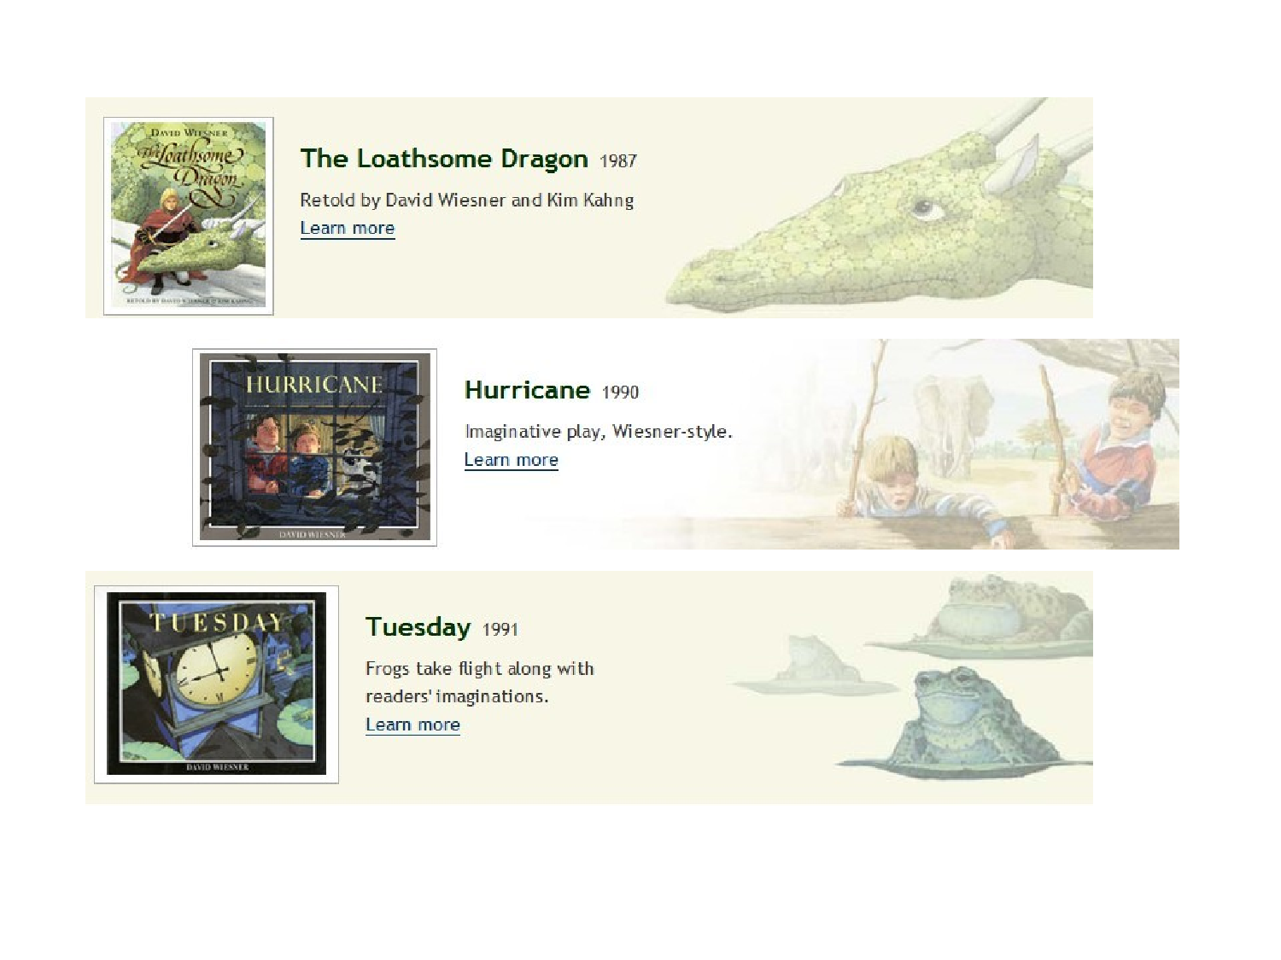Open The Loathsome Dragon book cover thumbnail

tap(188, 216)
